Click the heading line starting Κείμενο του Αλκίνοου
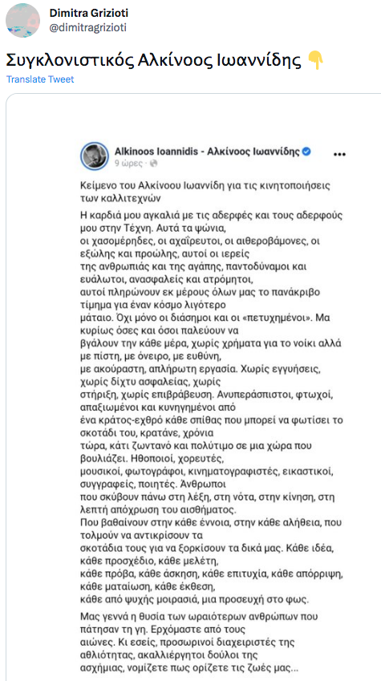 tap(206, 184)
